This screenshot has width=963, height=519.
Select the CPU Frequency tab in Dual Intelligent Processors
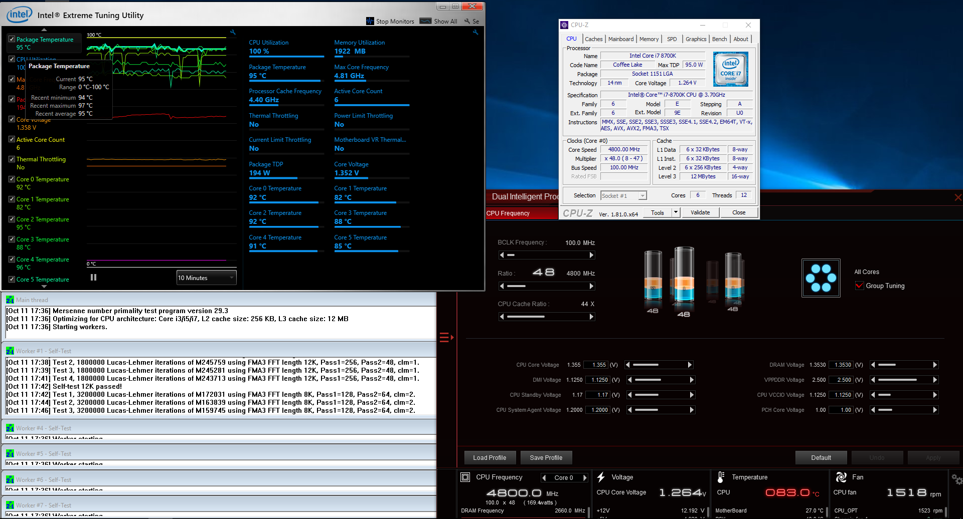(522, 213)
